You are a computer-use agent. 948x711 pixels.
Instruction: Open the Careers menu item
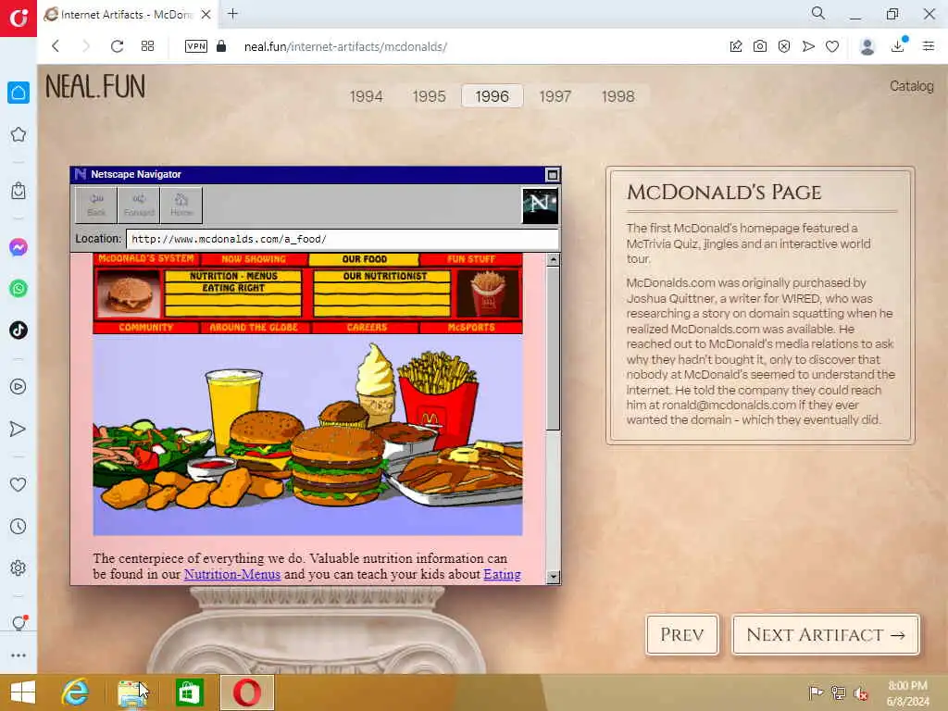coord(367,327)
